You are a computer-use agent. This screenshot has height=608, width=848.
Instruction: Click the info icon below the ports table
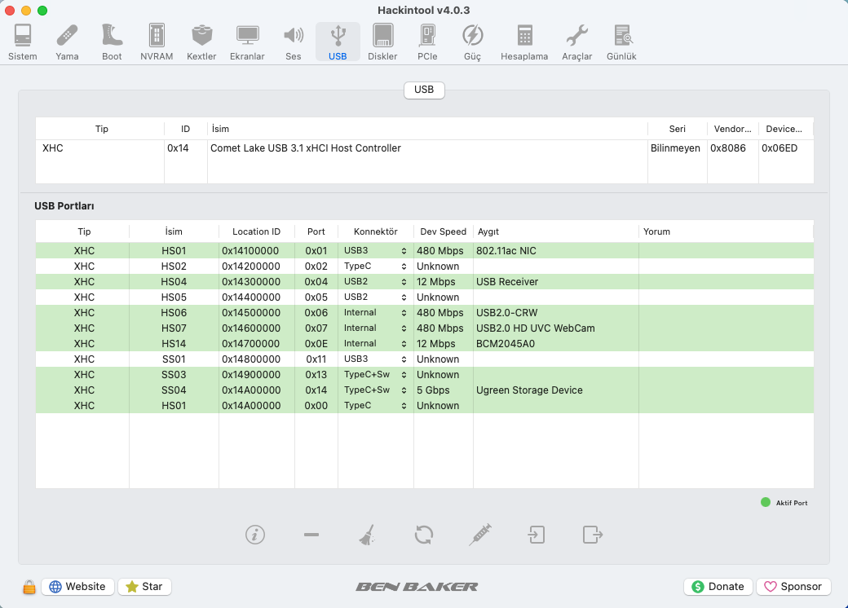click(x=255, y=535)
